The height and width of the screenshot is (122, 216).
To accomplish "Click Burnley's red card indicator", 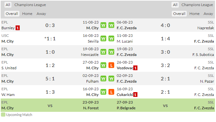I will [x=17, y=28].
